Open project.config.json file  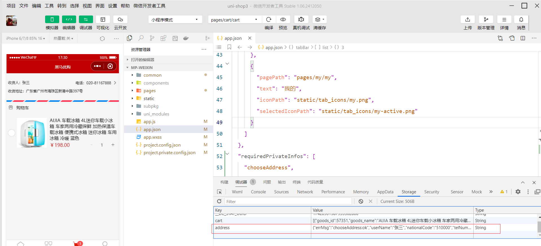coord(168,145)
